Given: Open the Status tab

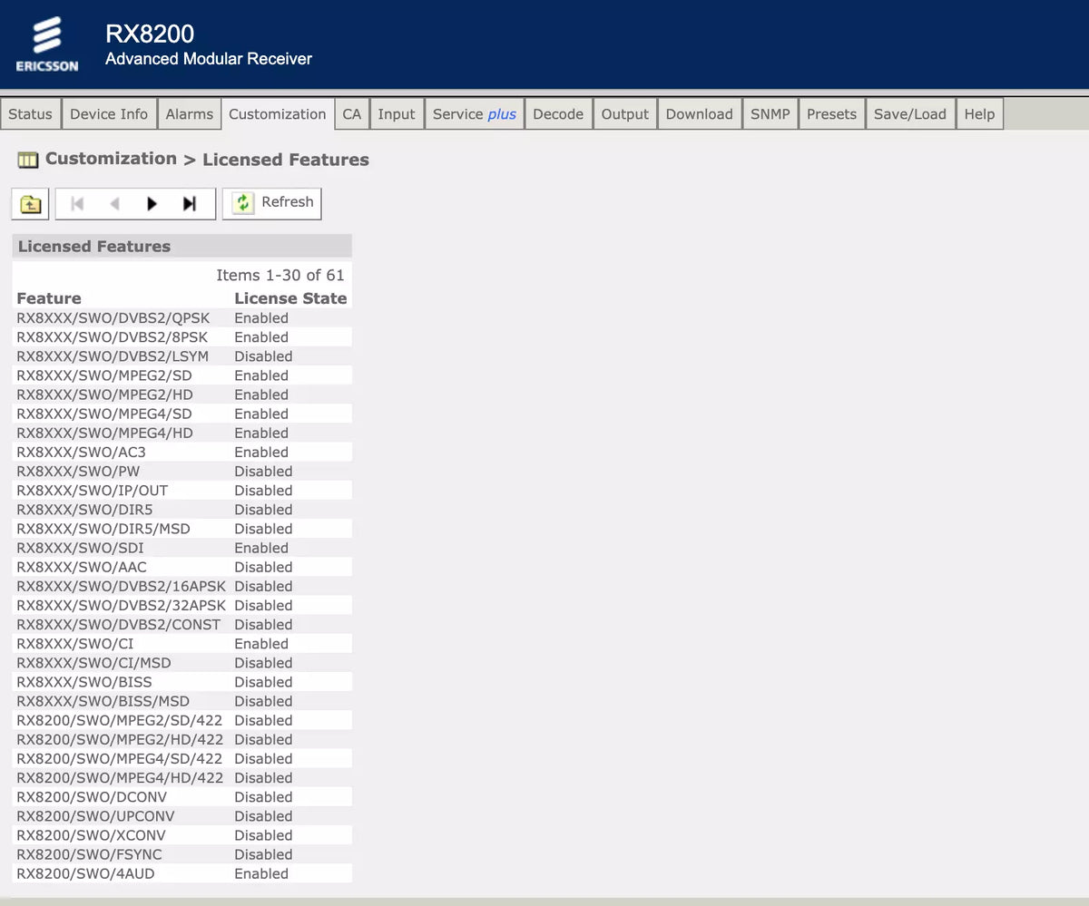Looking at the screenshot, I should [30, 114].
